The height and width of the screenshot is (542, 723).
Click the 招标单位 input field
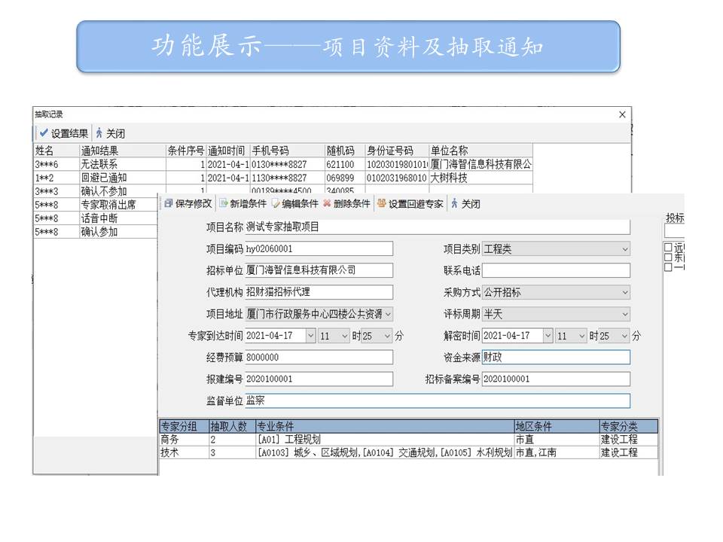pyautogui.click(x=319, y=270)
